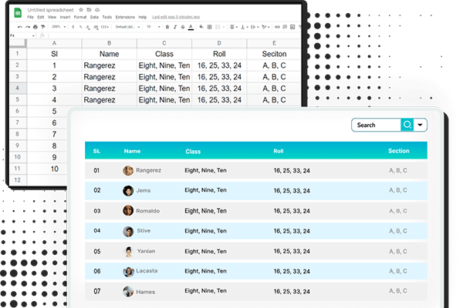Screen dimensions: 463x308
Task: Select the row 06 Lacasta entry
Action: (255, 271)
